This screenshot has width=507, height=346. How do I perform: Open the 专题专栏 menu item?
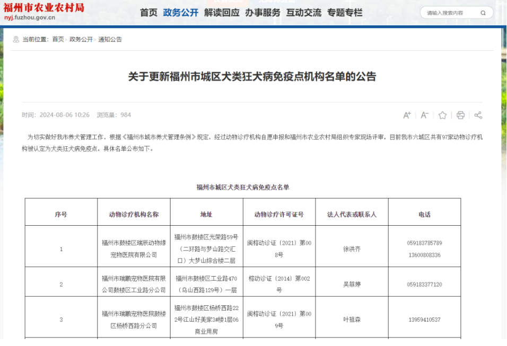point(345,12)
